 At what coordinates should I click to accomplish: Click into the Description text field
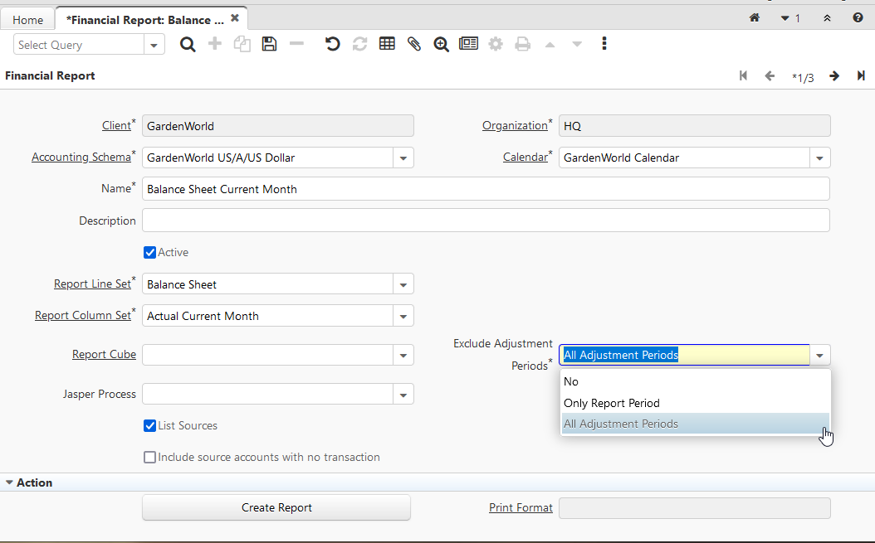(x=486, y=221)
